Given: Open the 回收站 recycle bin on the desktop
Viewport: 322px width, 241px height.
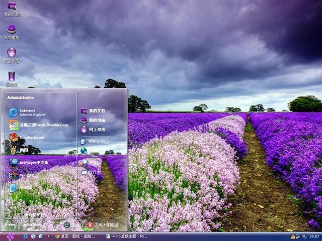Looking at the screenshot, I should [x=12, y=79].
